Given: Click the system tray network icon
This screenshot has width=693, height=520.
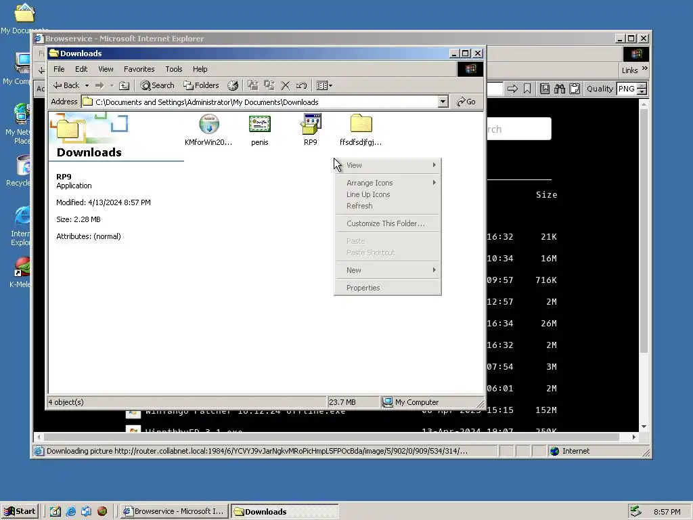Looking at the screenshot, I should pos(635,511).
